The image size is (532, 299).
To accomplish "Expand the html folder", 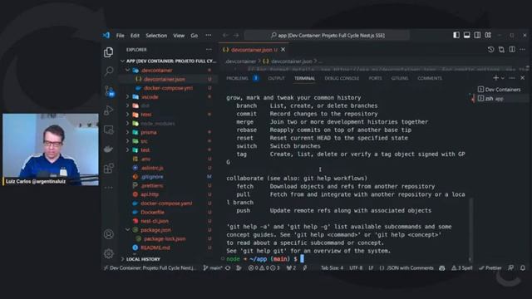I will coord(128,115).
